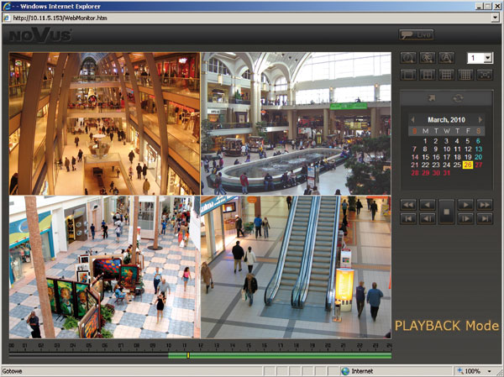Open the zoom level dropdown arrow
The width and height of the screenshot is (504, 377).
490,371
